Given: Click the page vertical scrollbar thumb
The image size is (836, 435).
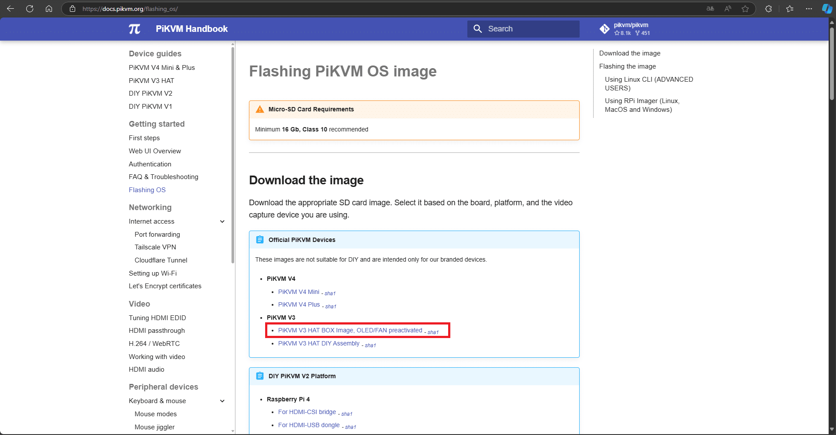Looking at the screenshot, I should click(x=832, y=63).
